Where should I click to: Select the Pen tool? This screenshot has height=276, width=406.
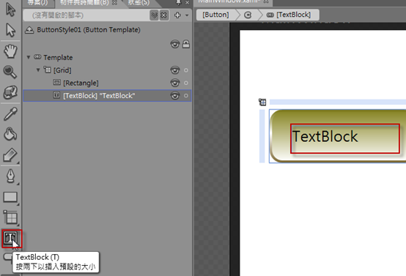point(10,176)
